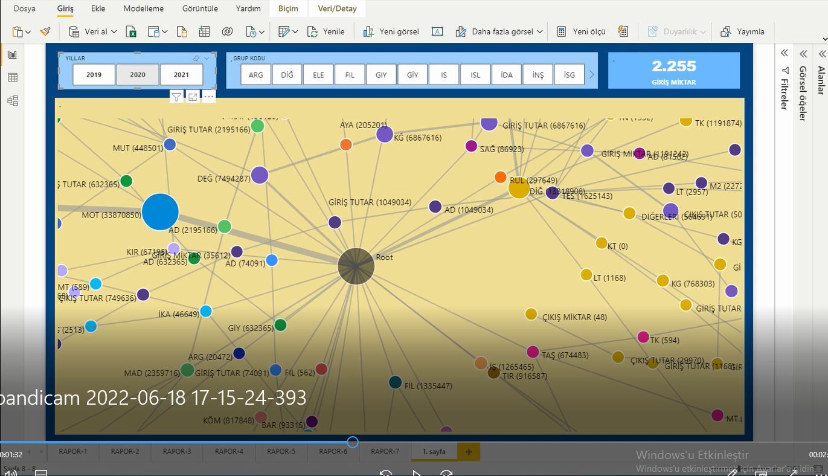Image resolution: width=828 pixels, height=476 pixels.
Task: Select 2019 in YILLAR slicer
Action: 94,75
